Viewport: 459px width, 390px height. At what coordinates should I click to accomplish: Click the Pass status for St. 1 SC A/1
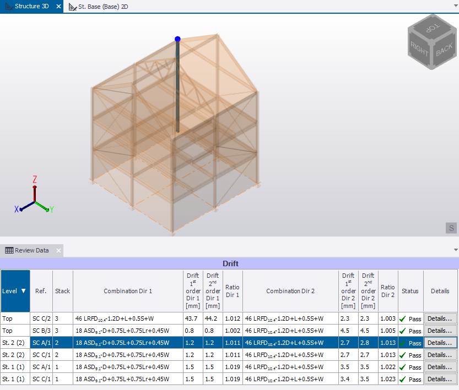coord(411,367)
